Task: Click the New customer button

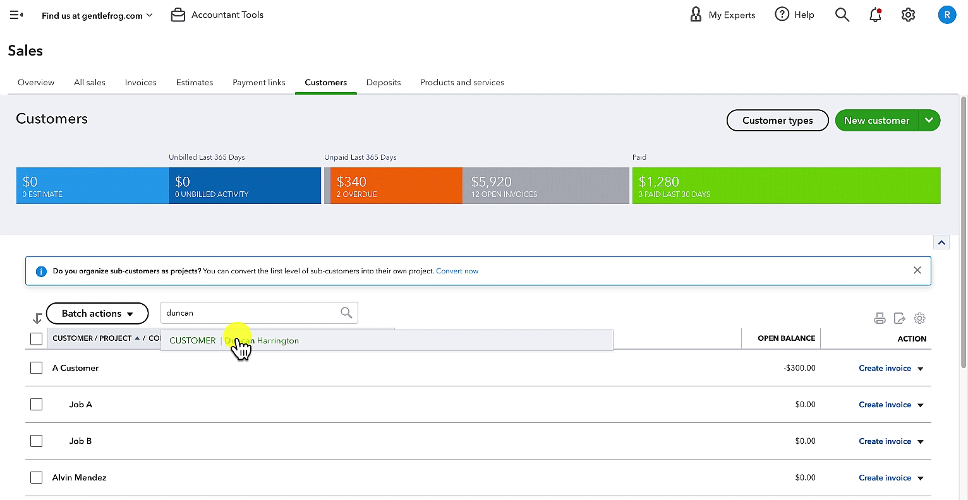Action: click(x=876, y=120)
